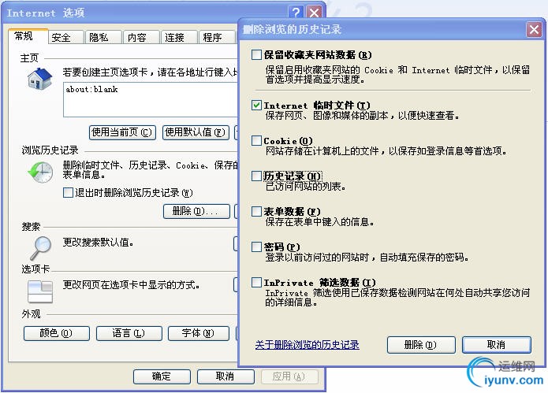Switch to the 连接 tab
Screen dimensions: 548x393
pyautogui.click(x=179, y=37)
